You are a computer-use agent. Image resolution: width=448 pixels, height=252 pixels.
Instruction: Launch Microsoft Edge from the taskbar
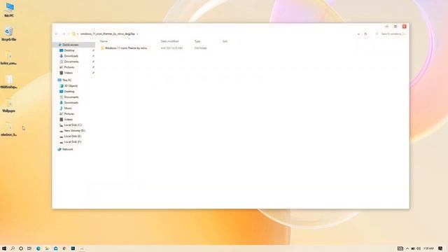point(38,248)
